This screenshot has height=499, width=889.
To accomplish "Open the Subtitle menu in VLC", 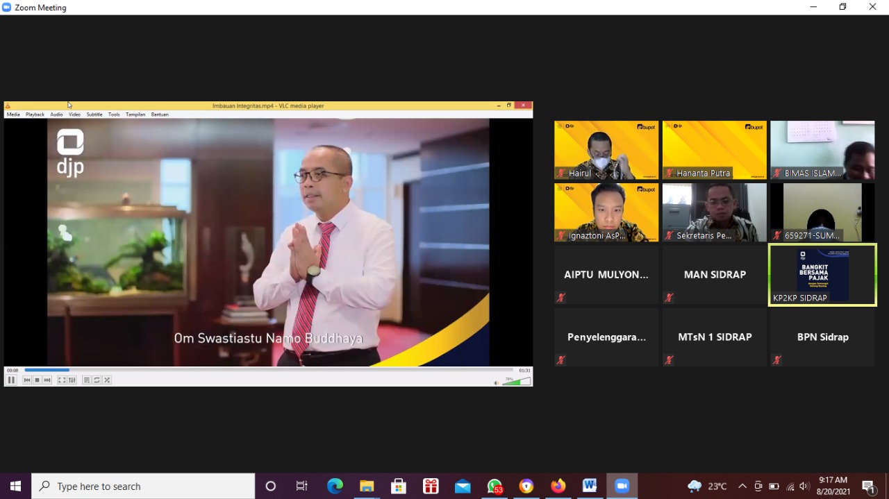I will [94, 115].
